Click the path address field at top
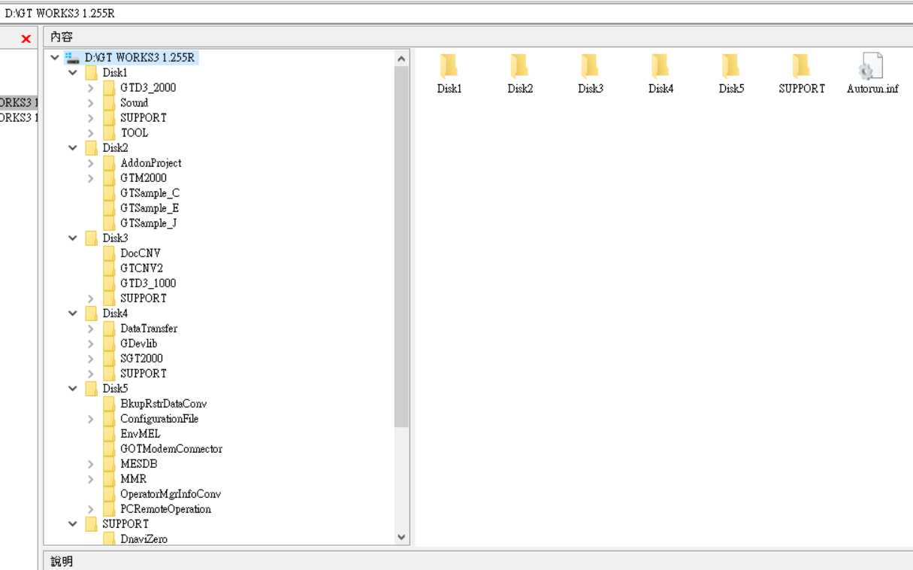The image size is (913, 570). (x=451, y=14)
